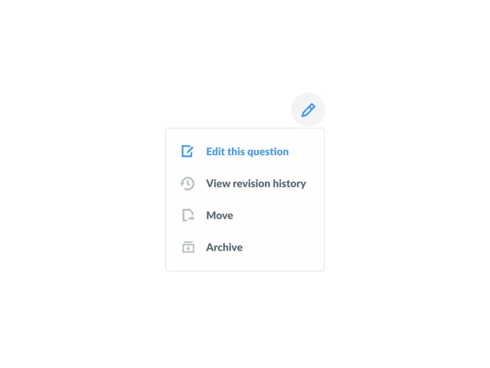The image size is (490, 368).
Task: Click the blue pencil edit button
Action: 308,110
